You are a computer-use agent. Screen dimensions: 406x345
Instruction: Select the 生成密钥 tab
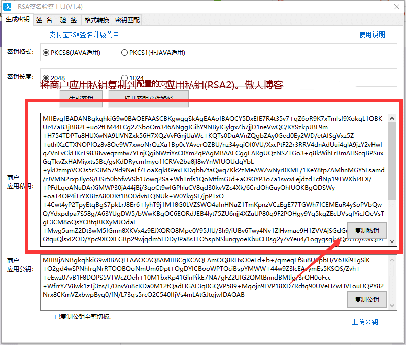pos(19,19)
